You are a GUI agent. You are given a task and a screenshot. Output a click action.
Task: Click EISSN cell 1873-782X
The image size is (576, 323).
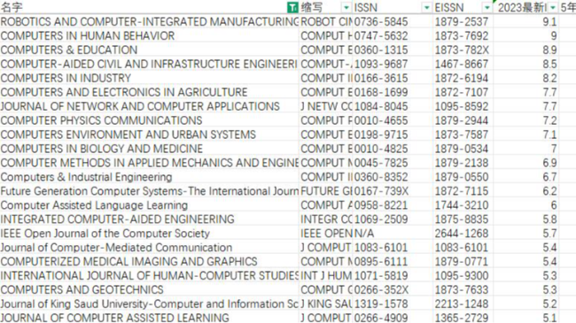tap(463, 50)
